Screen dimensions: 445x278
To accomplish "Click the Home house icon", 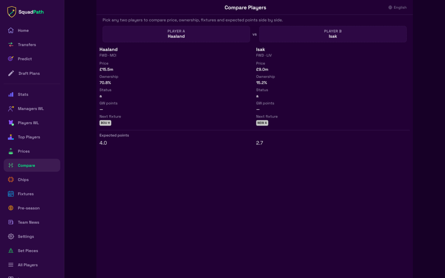I will (x=11, y=30).
